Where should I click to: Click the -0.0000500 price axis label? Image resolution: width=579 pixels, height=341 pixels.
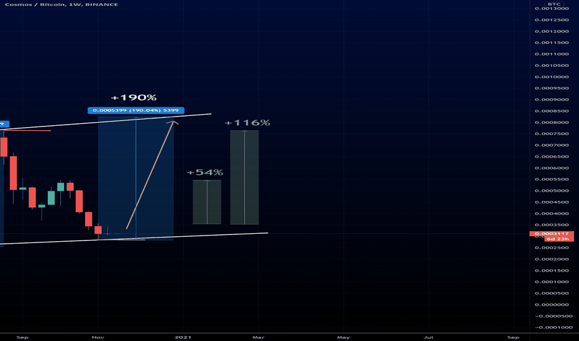[553, 316]
